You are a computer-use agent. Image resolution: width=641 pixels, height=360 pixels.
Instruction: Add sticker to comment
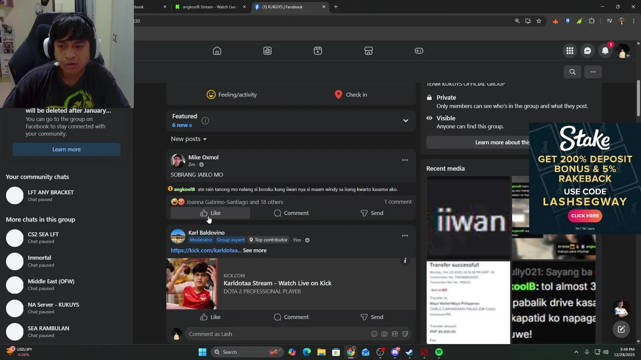pos(405,334)
